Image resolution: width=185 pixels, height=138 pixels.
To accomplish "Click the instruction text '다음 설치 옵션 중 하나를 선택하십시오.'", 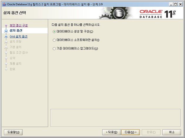I will coord(76,25).
